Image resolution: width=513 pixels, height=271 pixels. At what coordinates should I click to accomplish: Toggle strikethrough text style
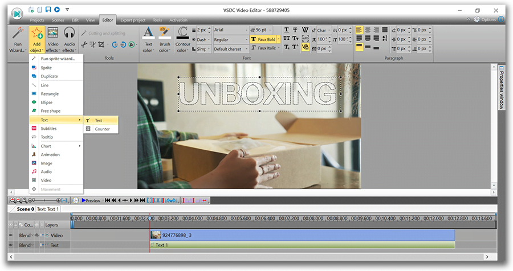[295, 30]
